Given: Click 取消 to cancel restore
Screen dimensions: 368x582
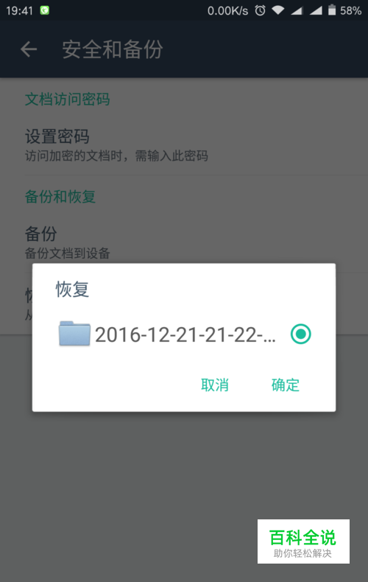Looking at the screenshot, I should tap(215, 385).
